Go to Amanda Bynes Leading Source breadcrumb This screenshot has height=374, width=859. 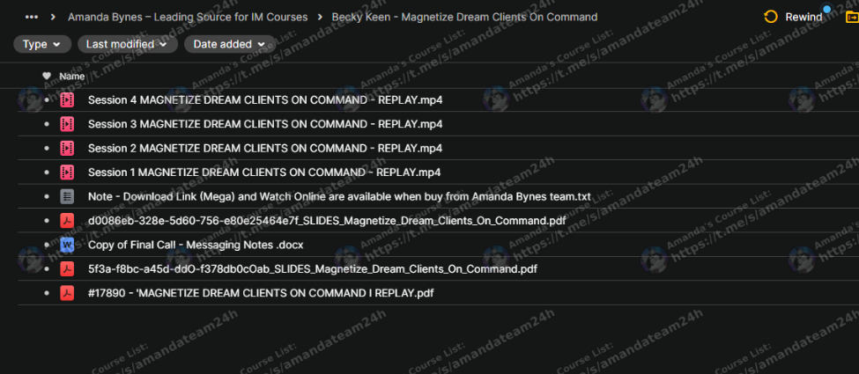click(x=188, y=17)
